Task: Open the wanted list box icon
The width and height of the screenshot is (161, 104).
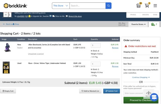Action: (138, 6)
